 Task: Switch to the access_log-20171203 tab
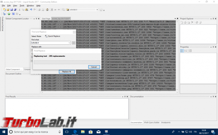pyautogui.click(x=61, y=19)
